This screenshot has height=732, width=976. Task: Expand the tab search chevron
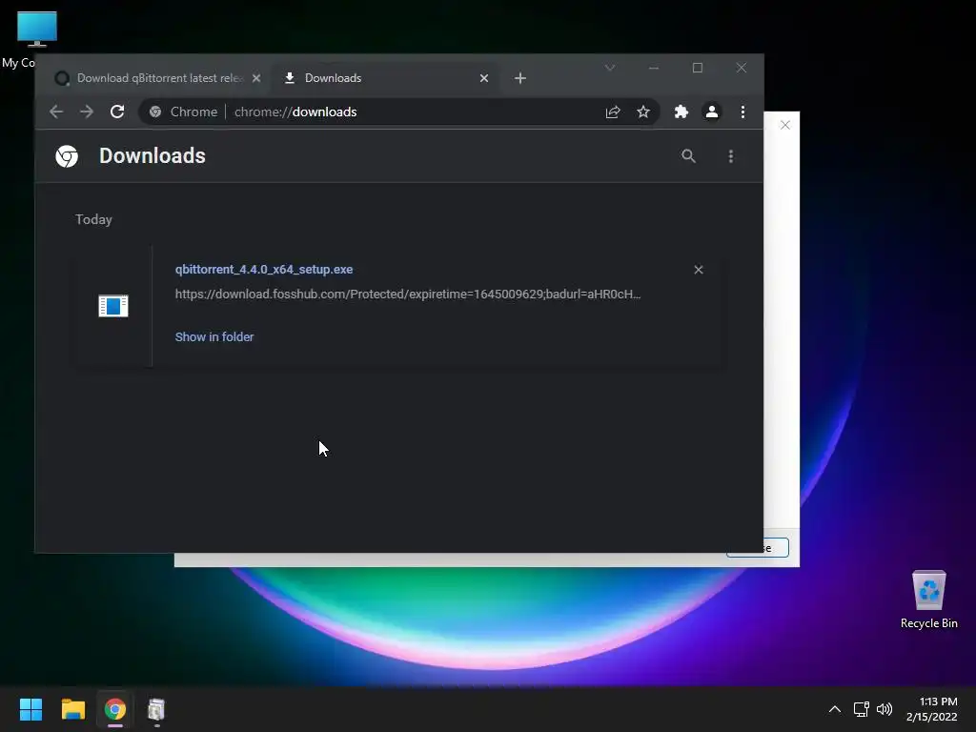tap(610, 68)
